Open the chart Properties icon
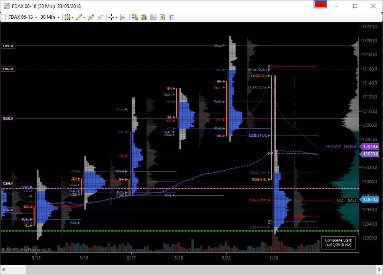This screenshot has height=275, width=383. point(172,17)
